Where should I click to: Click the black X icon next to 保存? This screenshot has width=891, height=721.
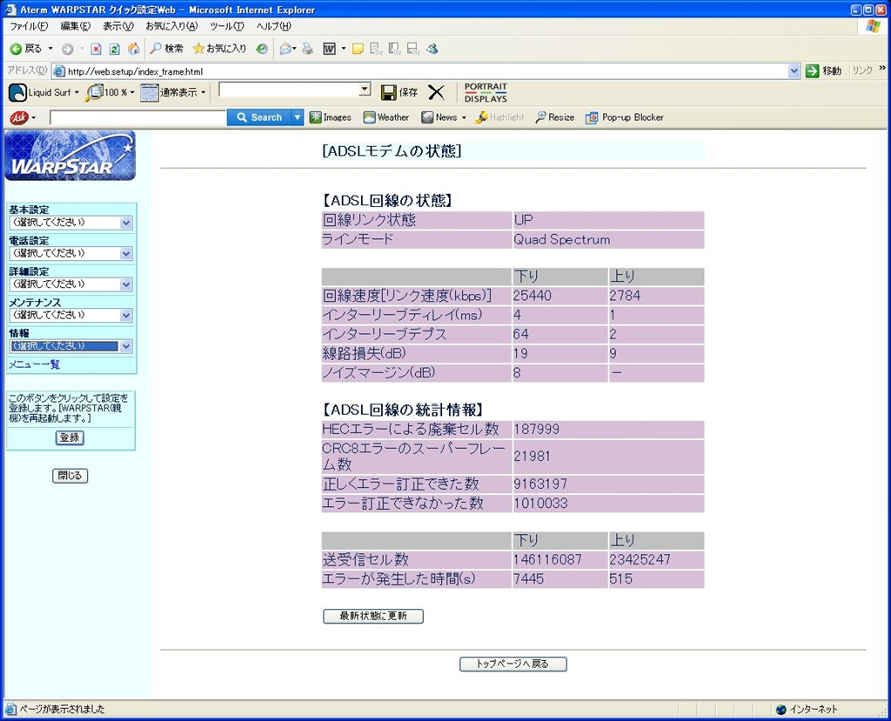(x=436, y=92)
